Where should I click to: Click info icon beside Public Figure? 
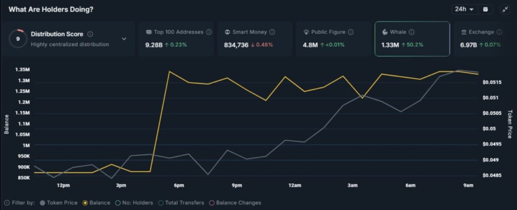coord(351,32)
